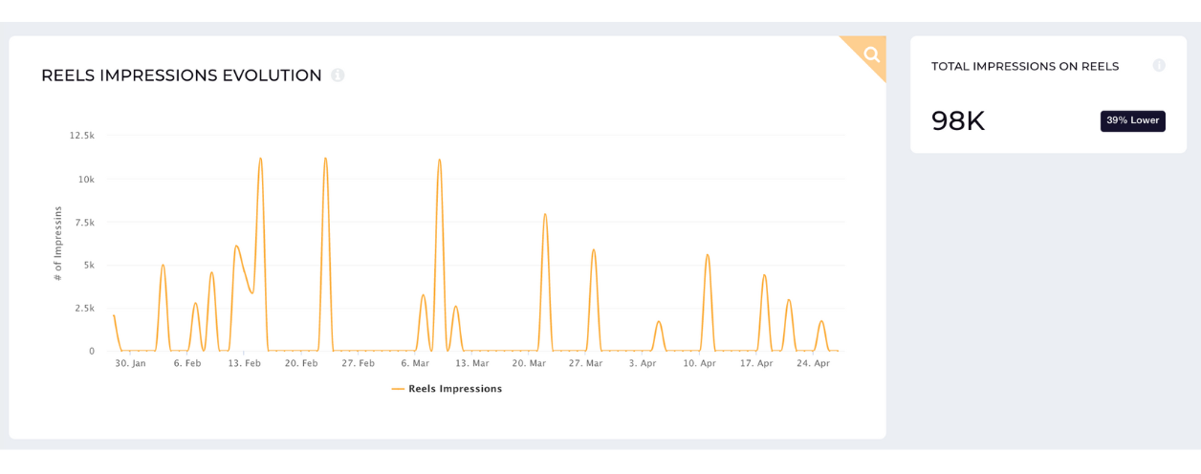Click the 7.5k y-axis label
Screen dimensions: 1201x474
coord(84,223)
